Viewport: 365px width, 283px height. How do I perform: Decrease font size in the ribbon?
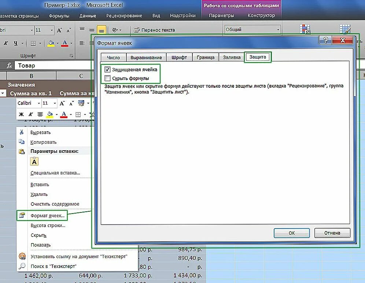[x=69, y=30]
